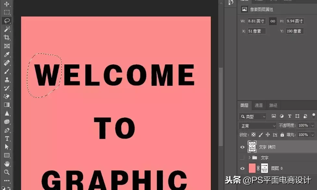Select the Gradient tool
The height and width of the screenshot is (190, 317).
7,105
